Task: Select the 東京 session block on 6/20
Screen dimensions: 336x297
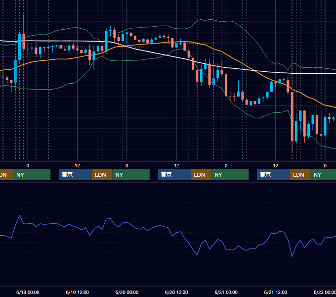Action: 174,175
